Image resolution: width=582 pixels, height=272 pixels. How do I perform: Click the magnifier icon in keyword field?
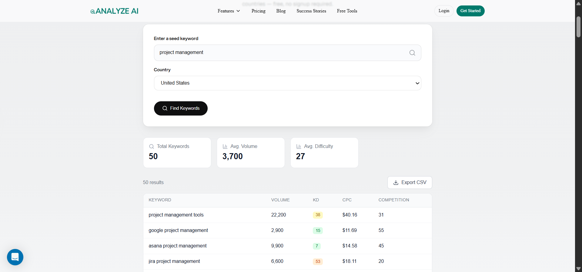click(x=412, y=53)
